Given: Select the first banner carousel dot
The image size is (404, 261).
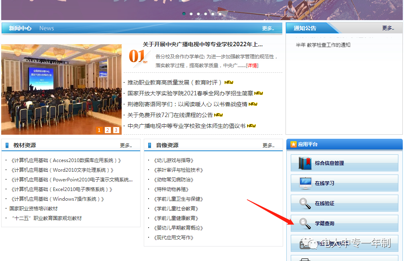Looking at the screenshot, I should [184, 14].
